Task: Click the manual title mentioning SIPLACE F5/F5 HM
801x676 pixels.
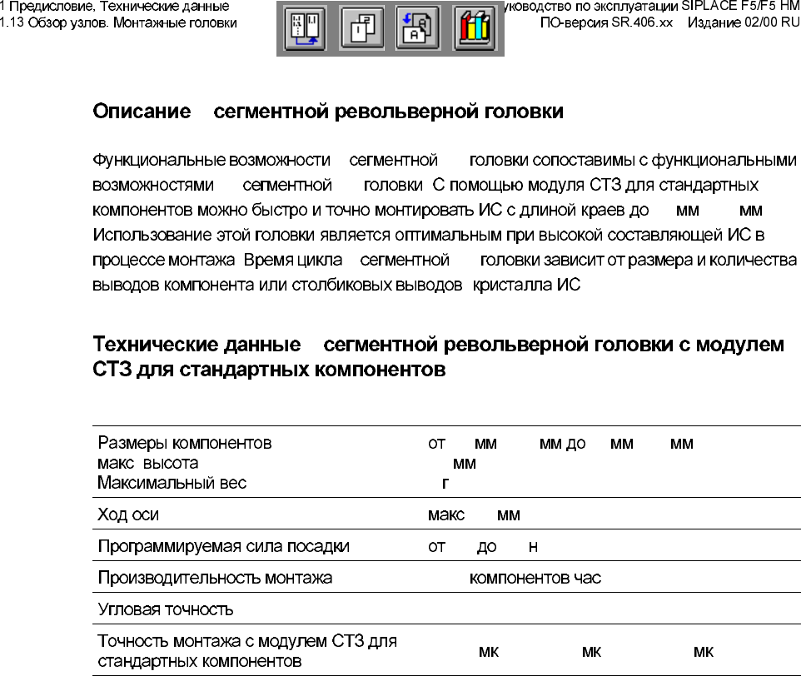Action: point(652,7)
